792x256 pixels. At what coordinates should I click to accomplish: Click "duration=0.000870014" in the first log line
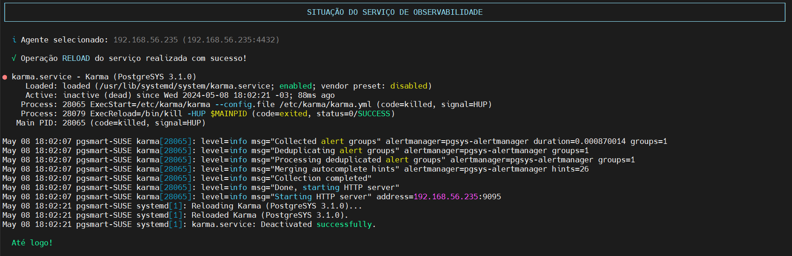[x=580, y=141]
